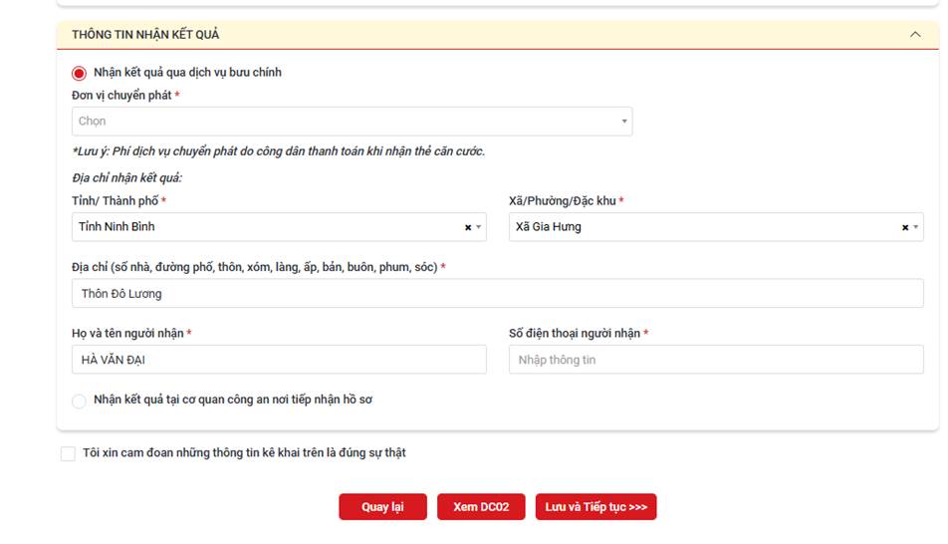This screenshot has width=948, height=544.
Task: Click the 'Số điện thoại người nhận' label
Action: click(575, 334)
